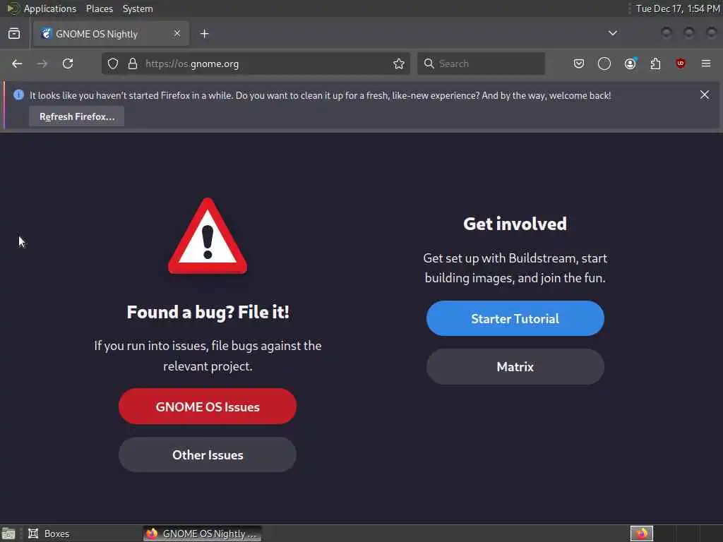
Task: Open Firefox View icon left of tabs
Action: (14, 34)
